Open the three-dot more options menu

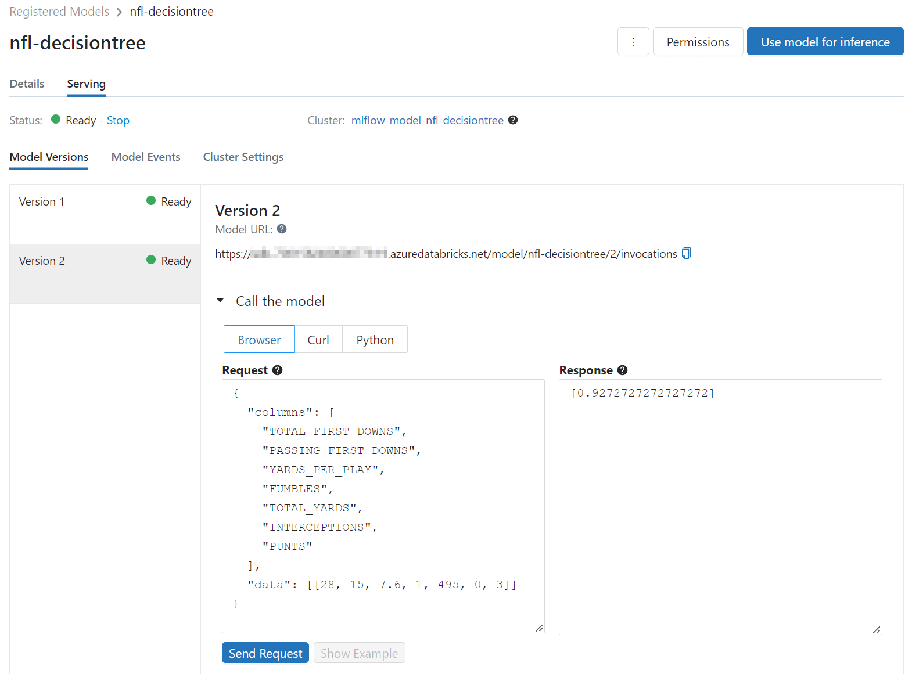click(633, 42)
